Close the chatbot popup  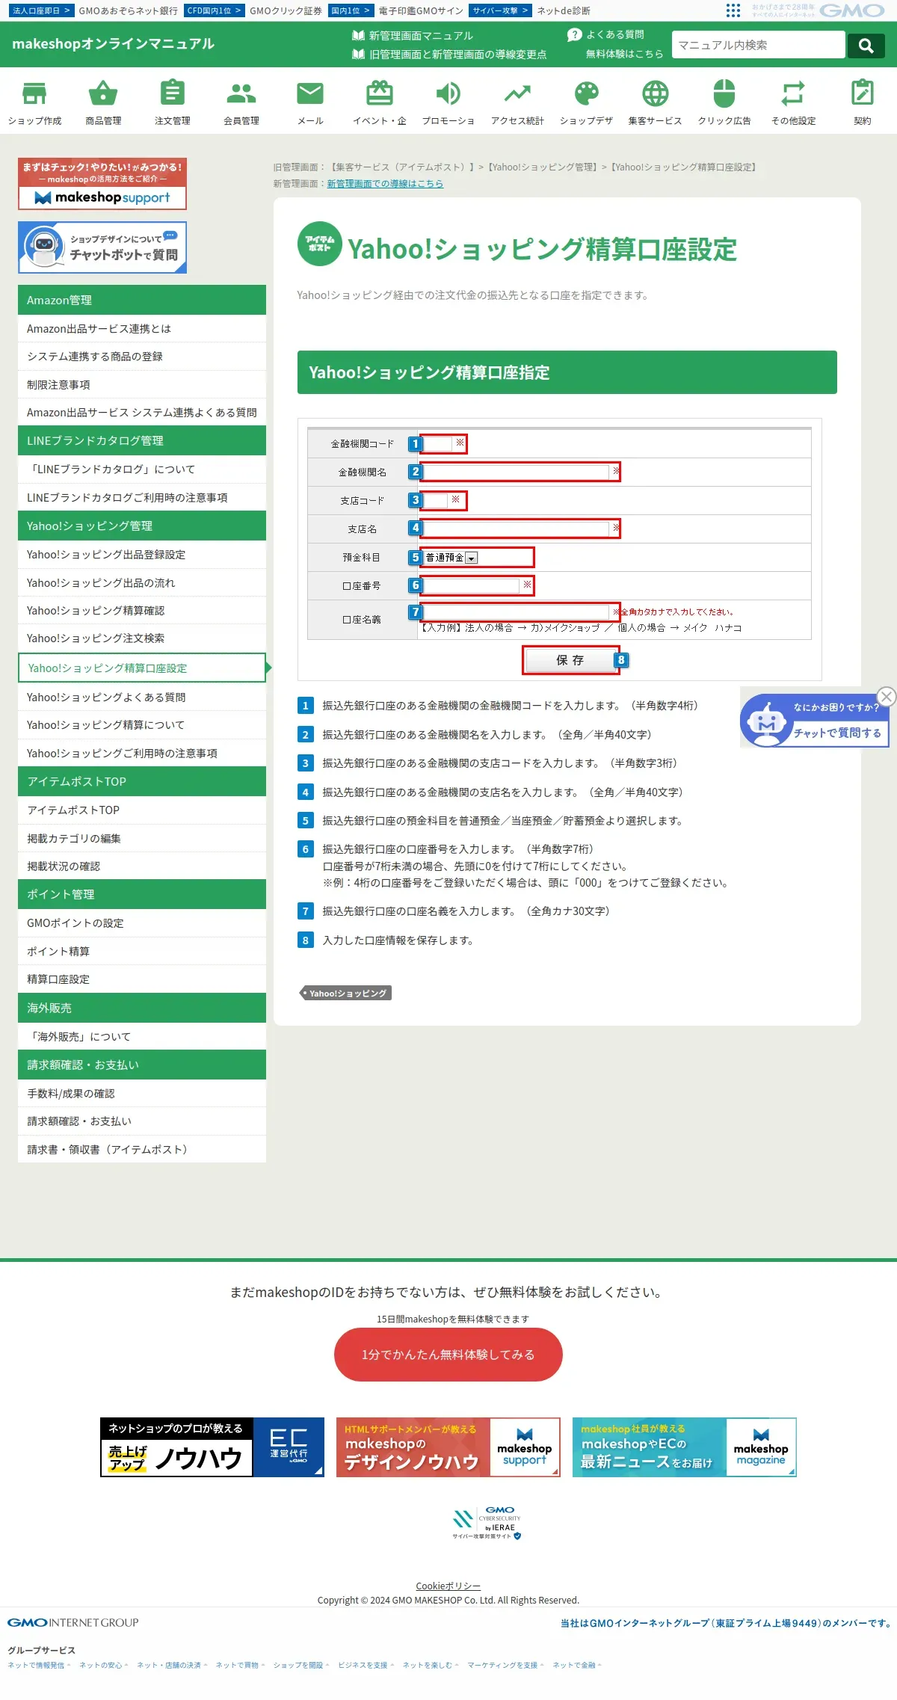tap(887, 697)
